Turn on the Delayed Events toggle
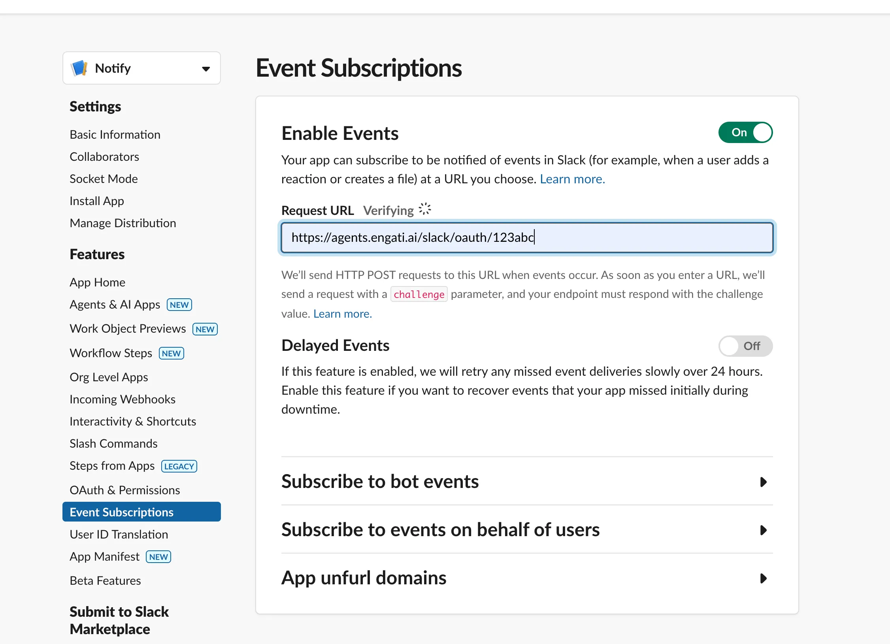 [745, 346]
